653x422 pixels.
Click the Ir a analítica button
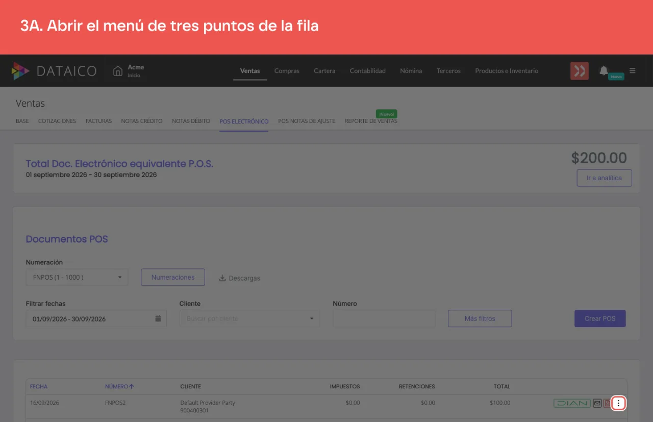click(x=604, y=178)
